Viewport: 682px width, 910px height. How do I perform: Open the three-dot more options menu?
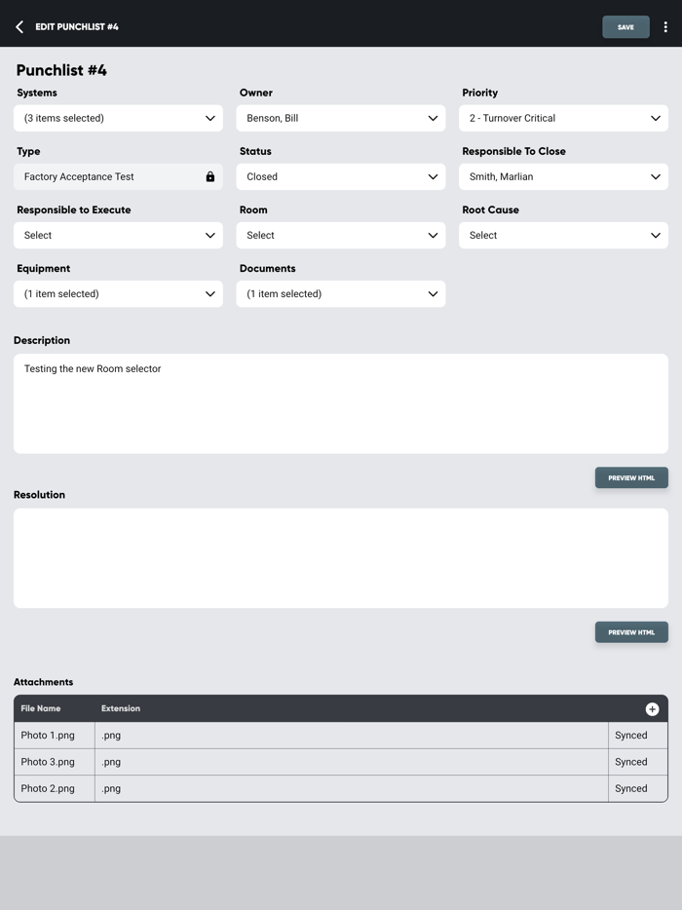click(x=665, y=27)
